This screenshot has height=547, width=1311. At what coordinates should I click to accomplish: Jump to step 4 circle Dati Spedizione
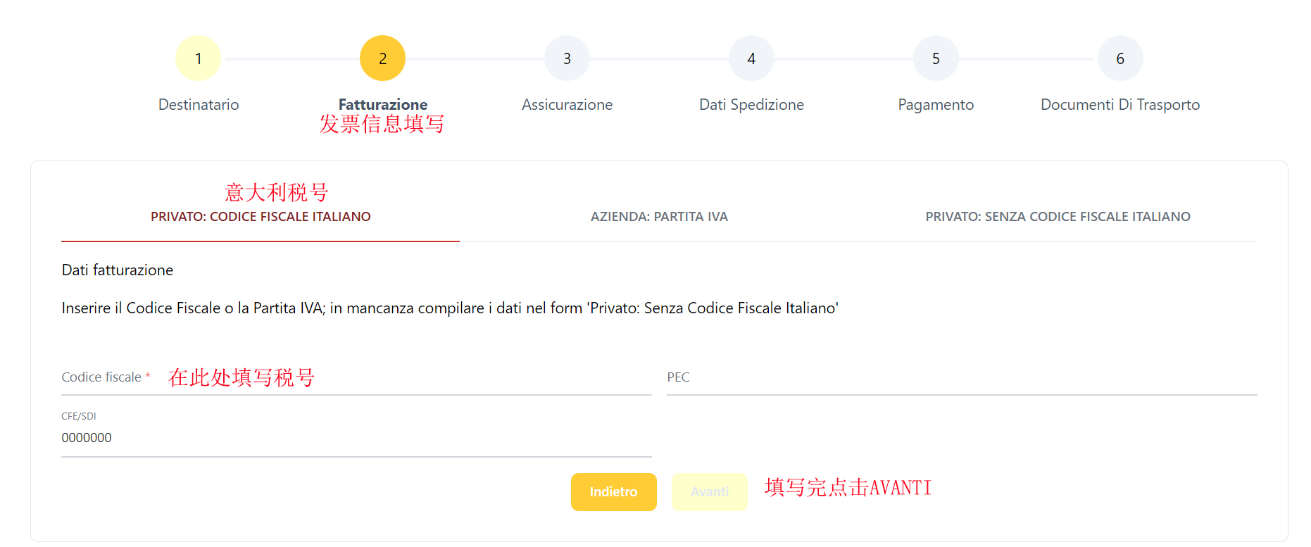(751, 58)
